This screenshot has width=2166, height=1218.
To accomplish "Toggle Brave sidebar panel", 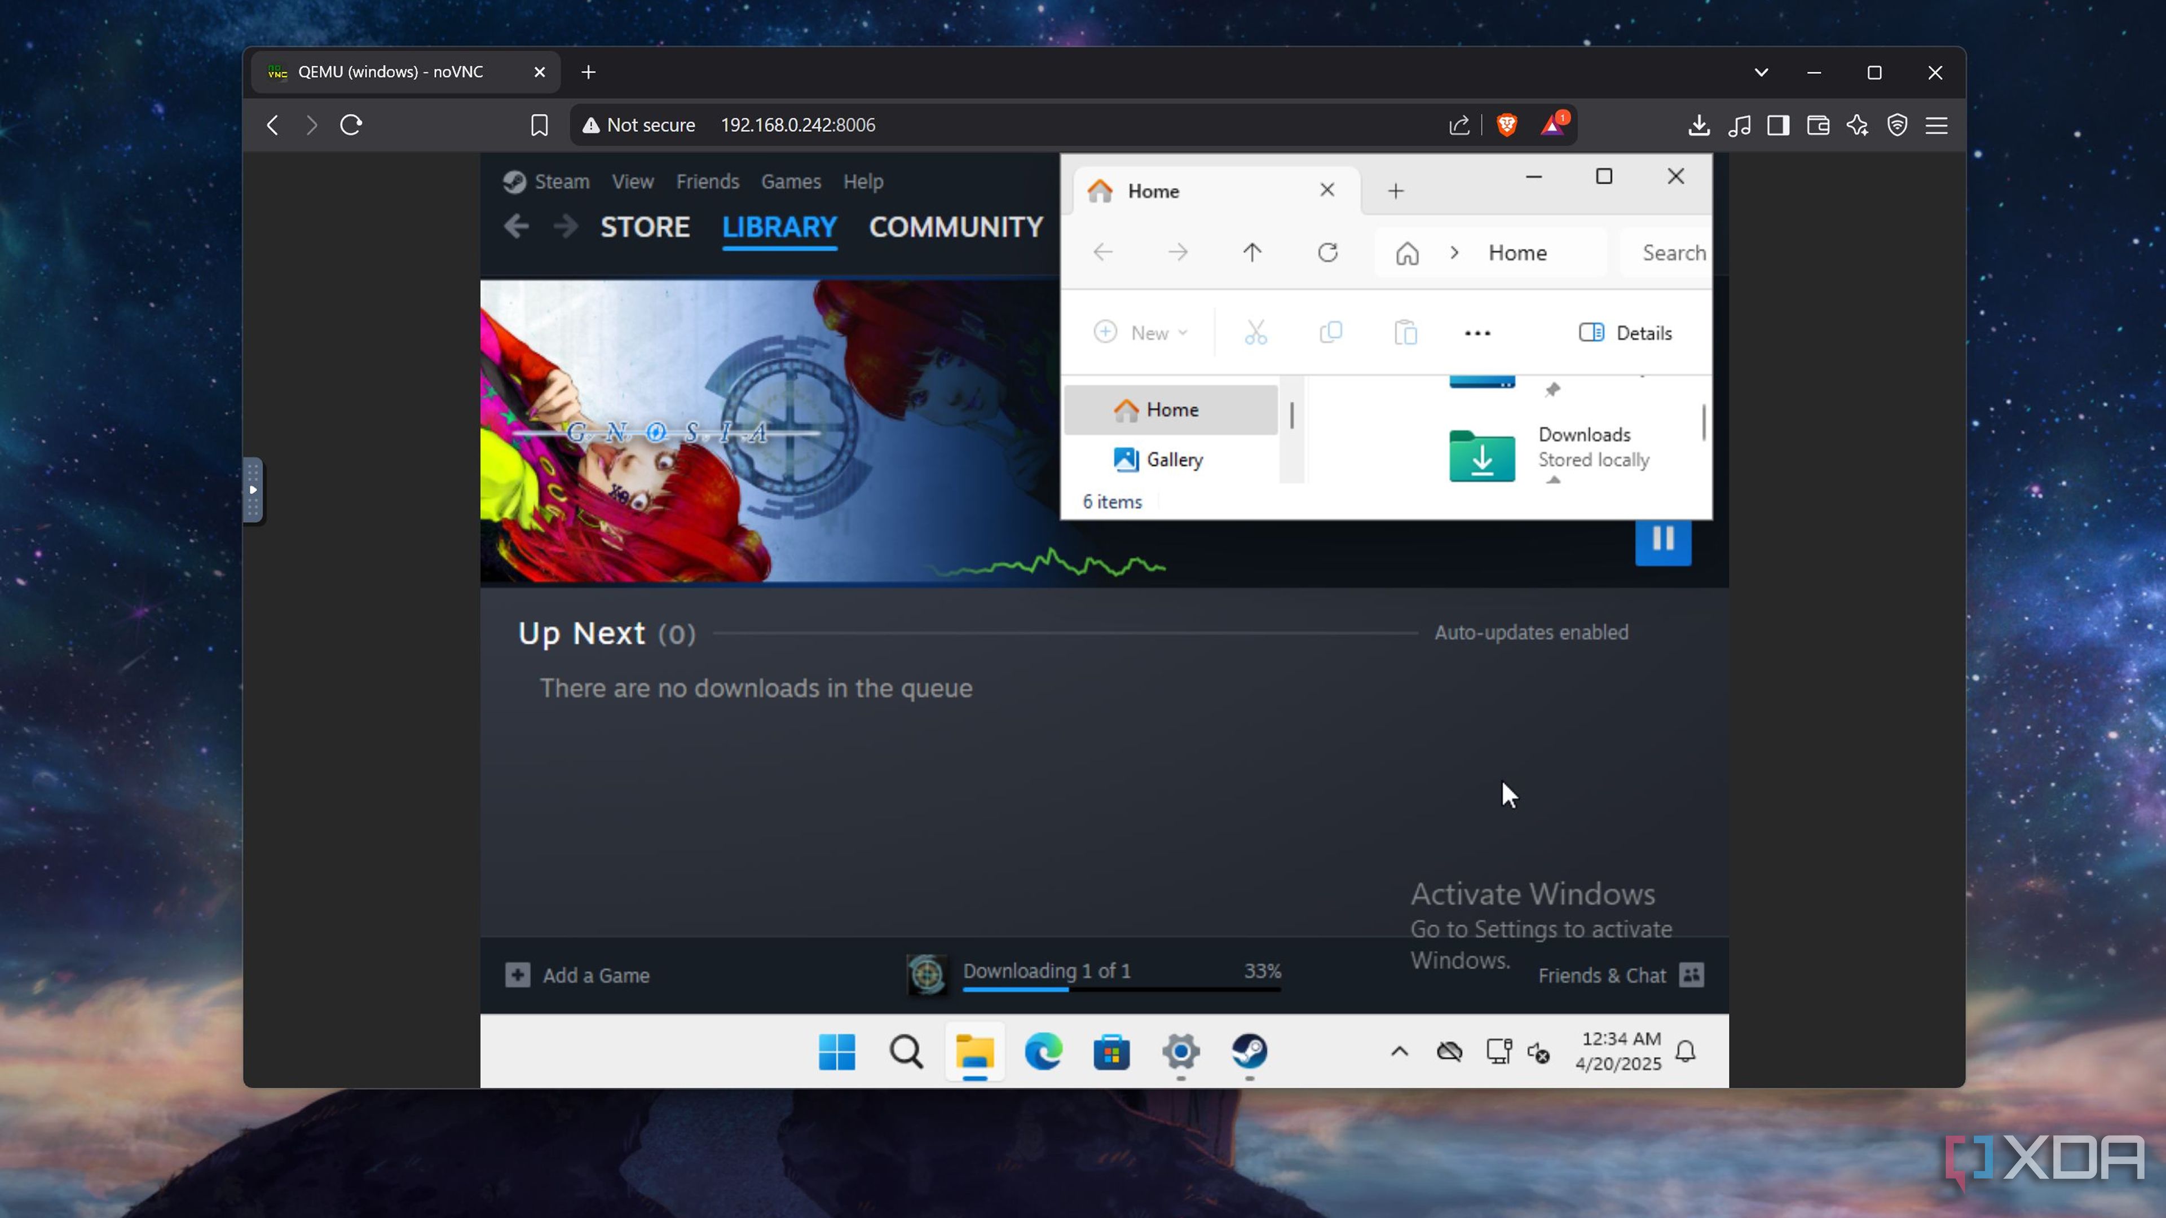I will point(1777,125).
